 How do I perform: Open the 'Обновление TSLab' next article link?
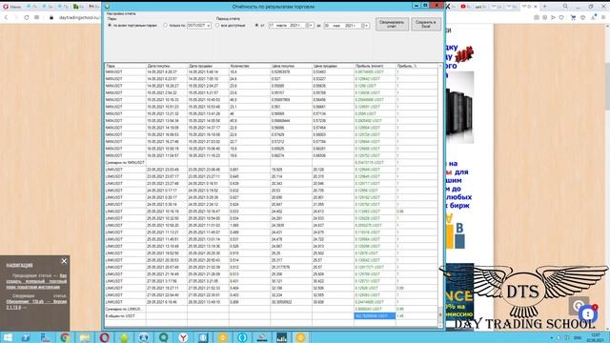pos(36,304)
